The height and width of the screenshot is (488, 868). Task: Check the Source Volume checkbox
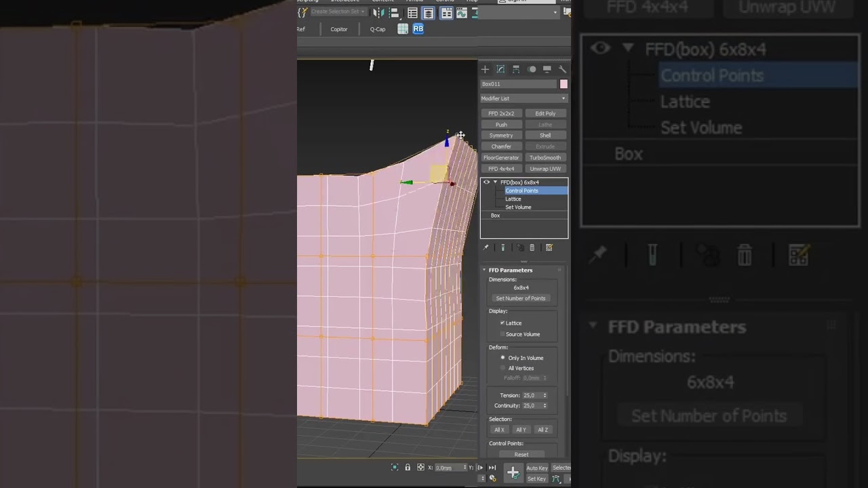coord(502,334)
